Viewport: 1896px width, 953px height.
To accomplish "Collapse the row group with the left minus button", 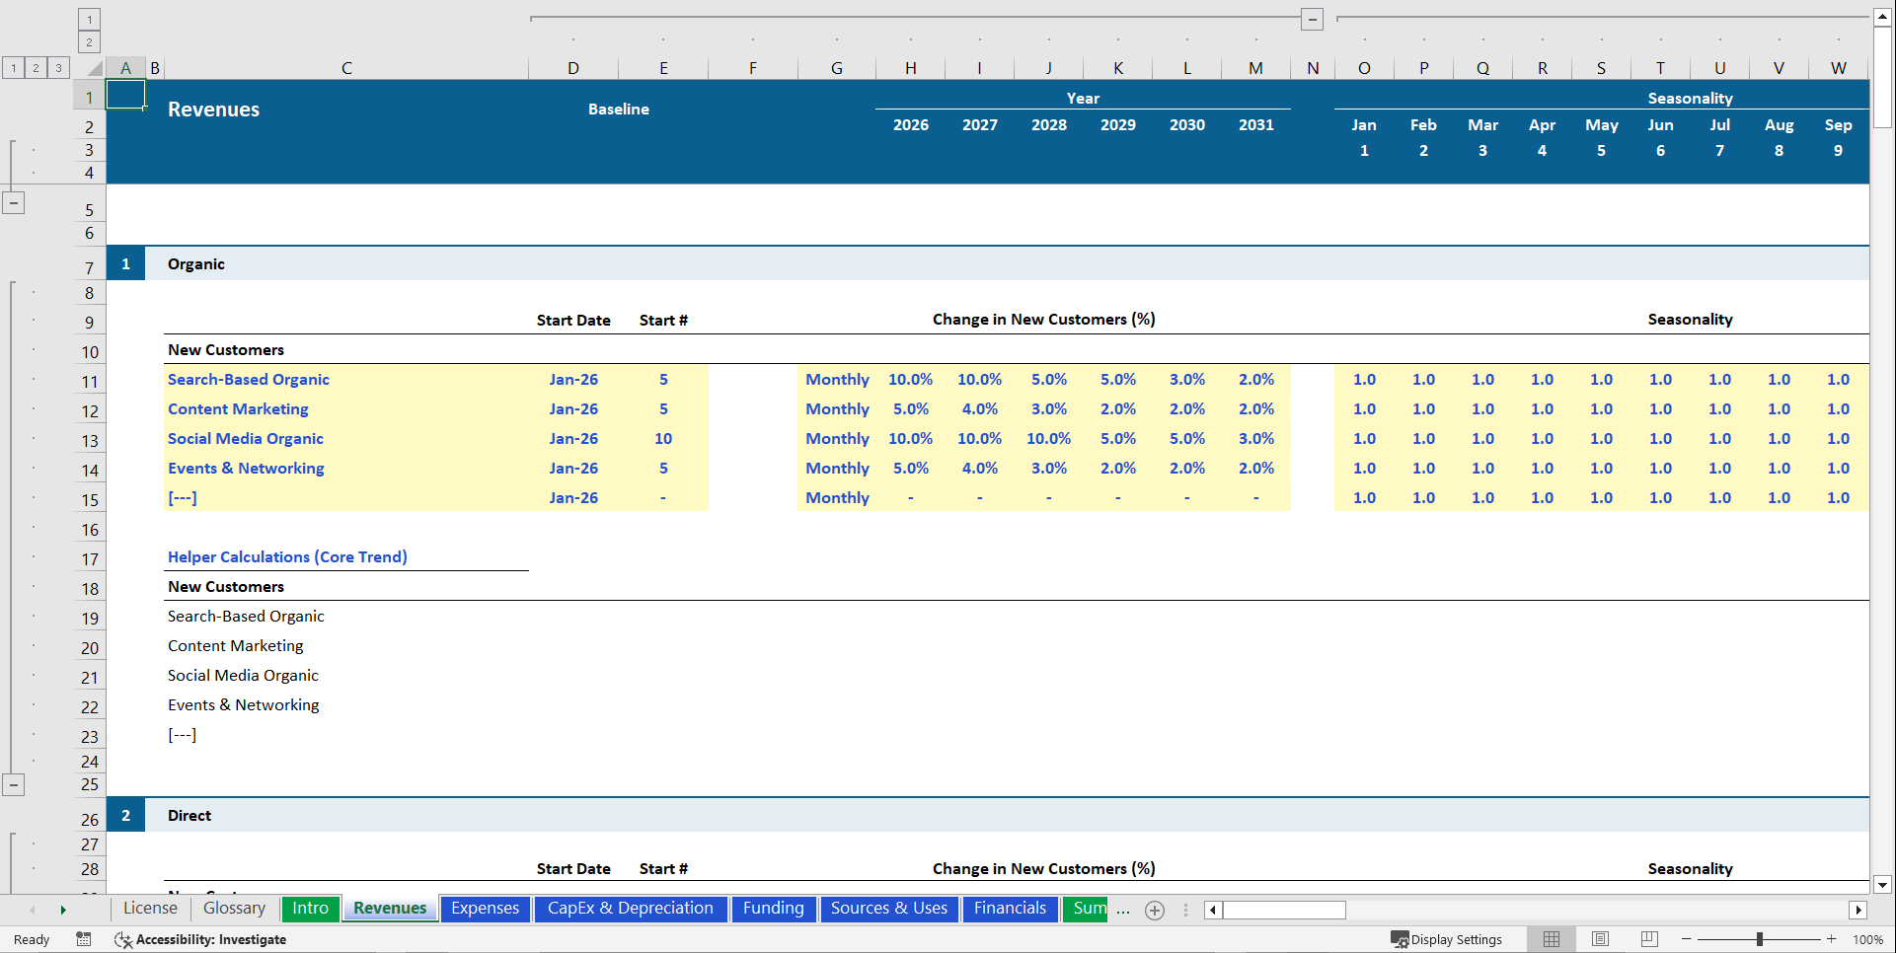I will click(14, 203).
